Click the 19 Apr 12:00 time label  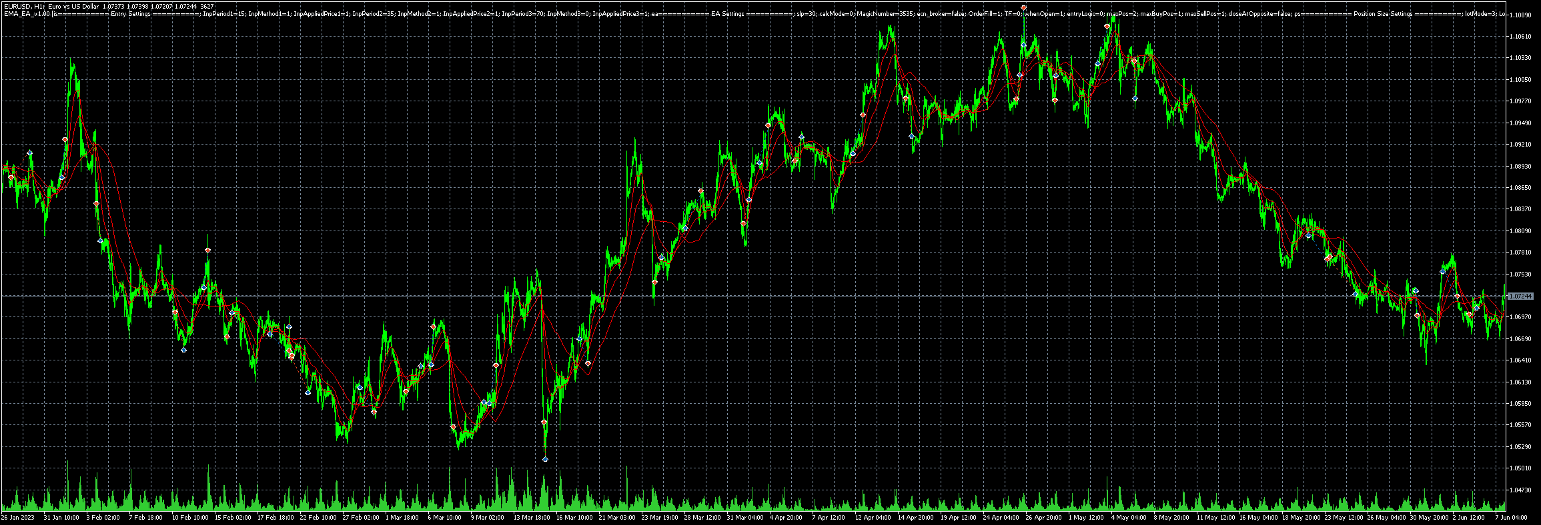click(958, 518)
